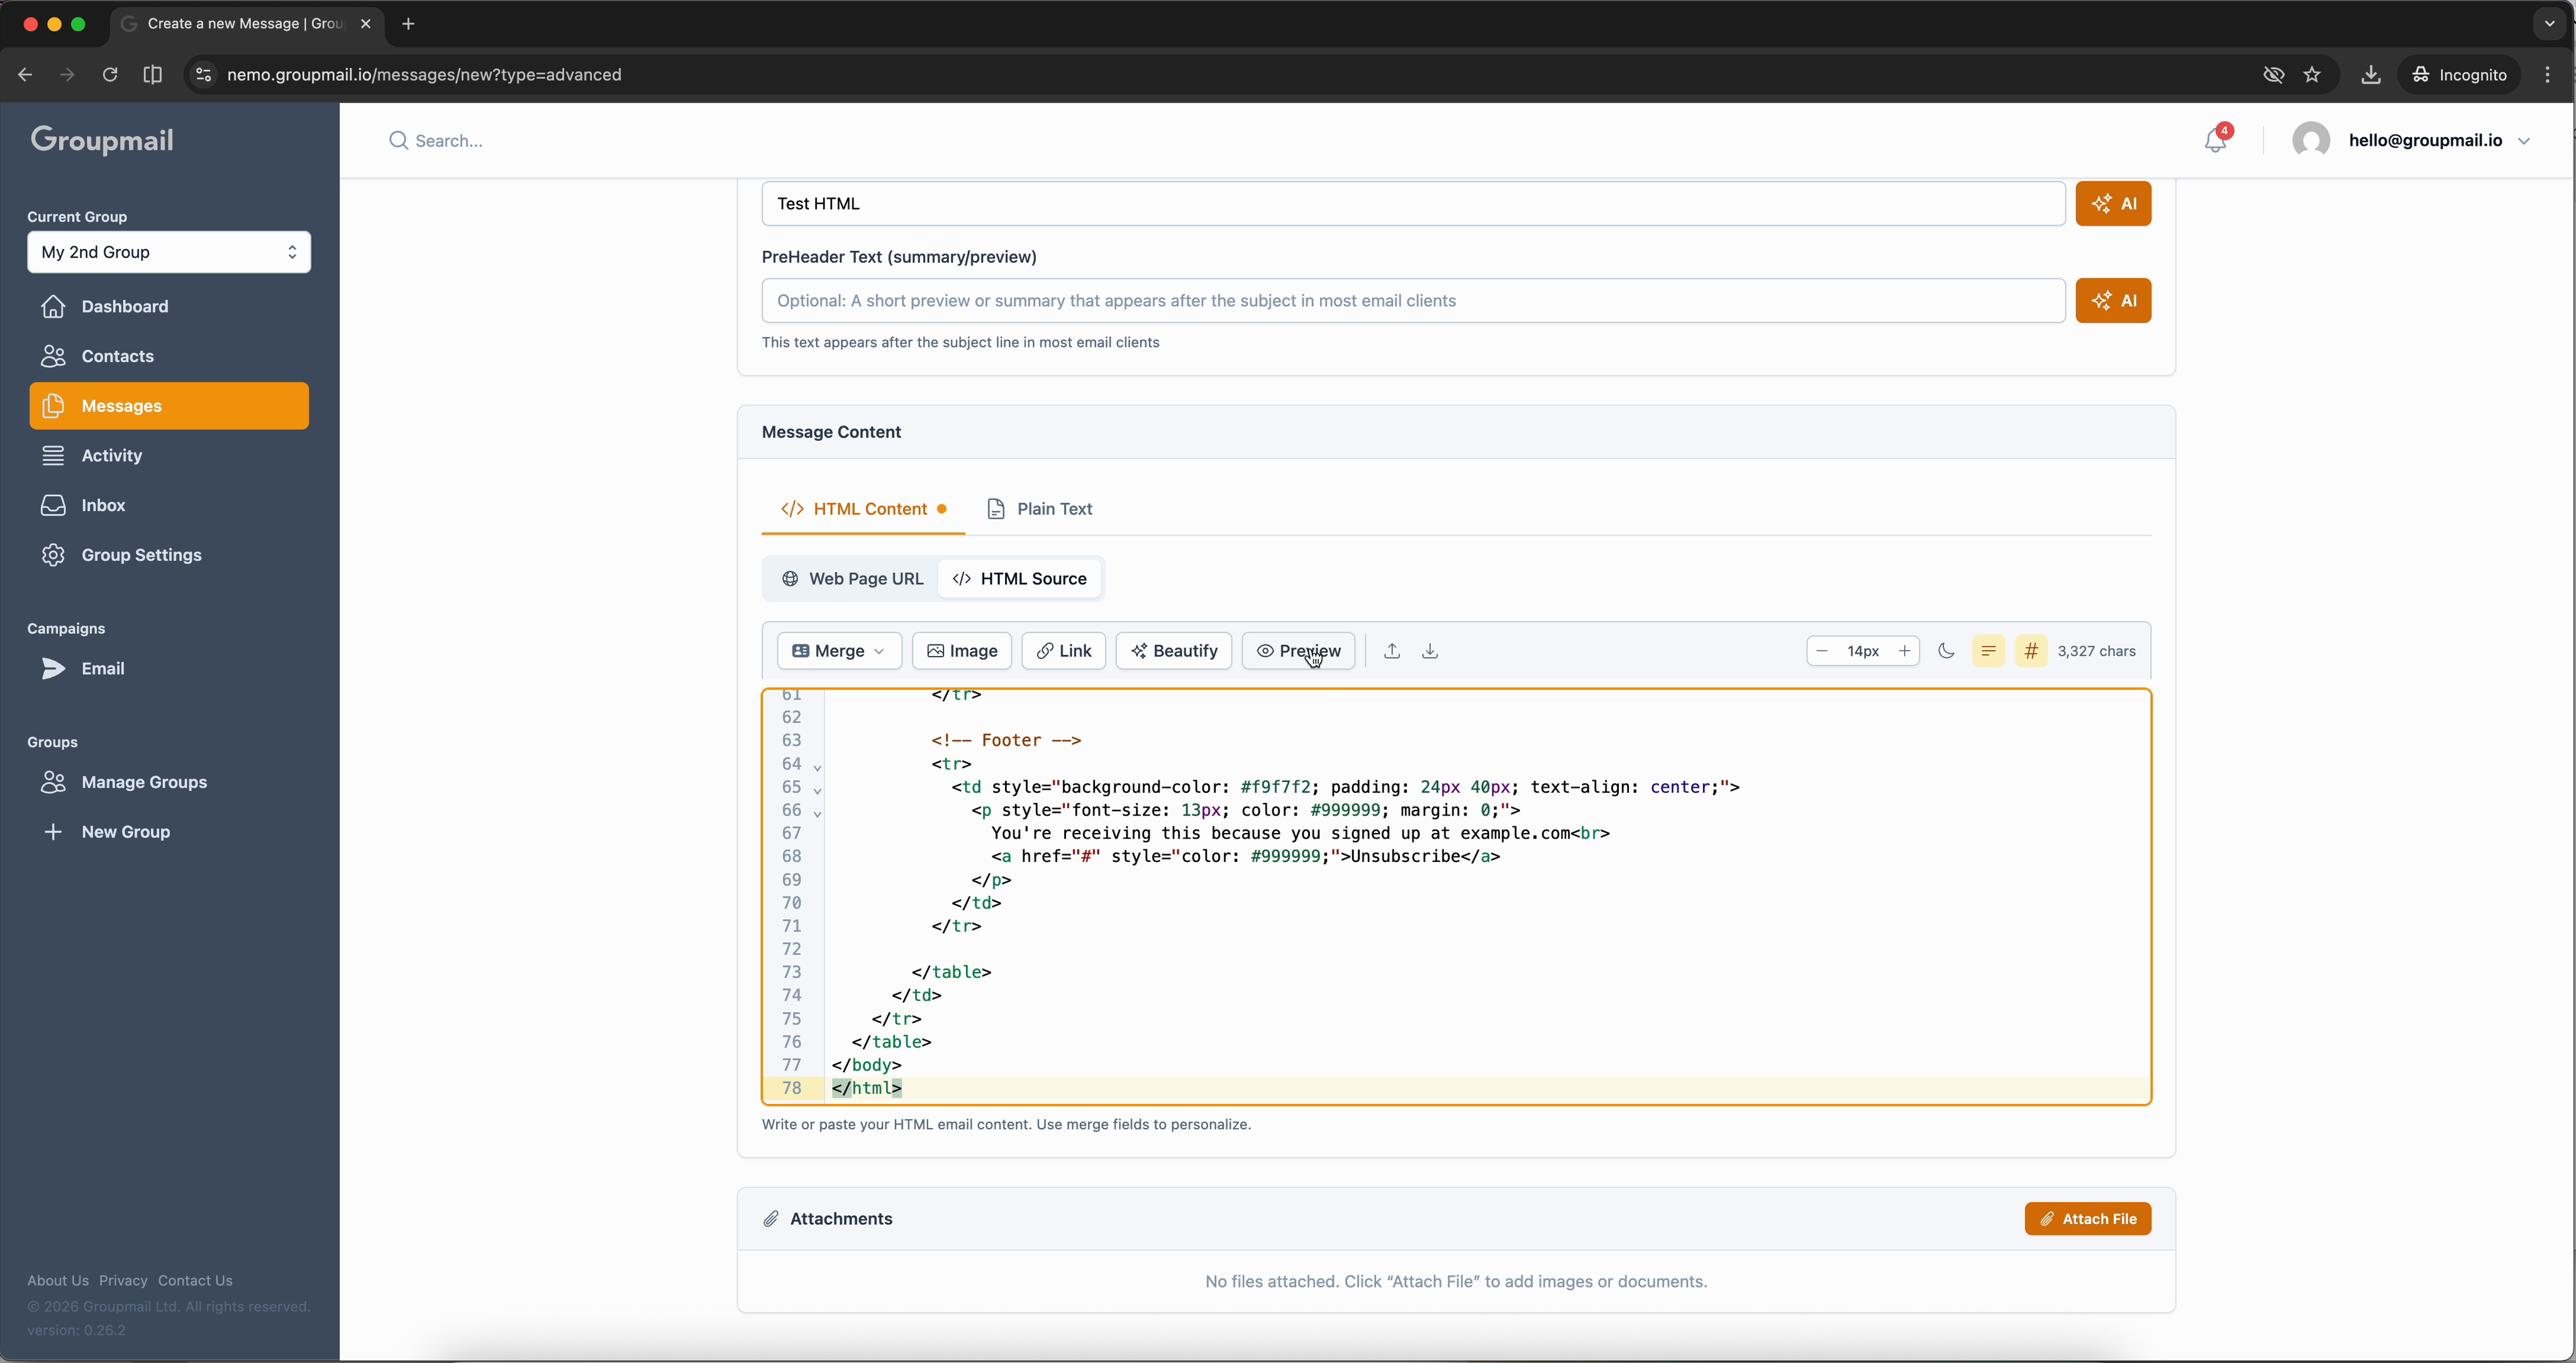Click the upload HTML file icon

coord(1391,651)
